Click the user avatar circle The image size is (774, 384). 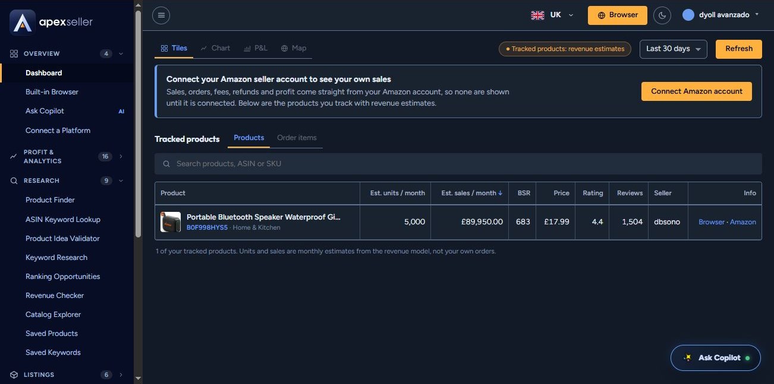688,15
